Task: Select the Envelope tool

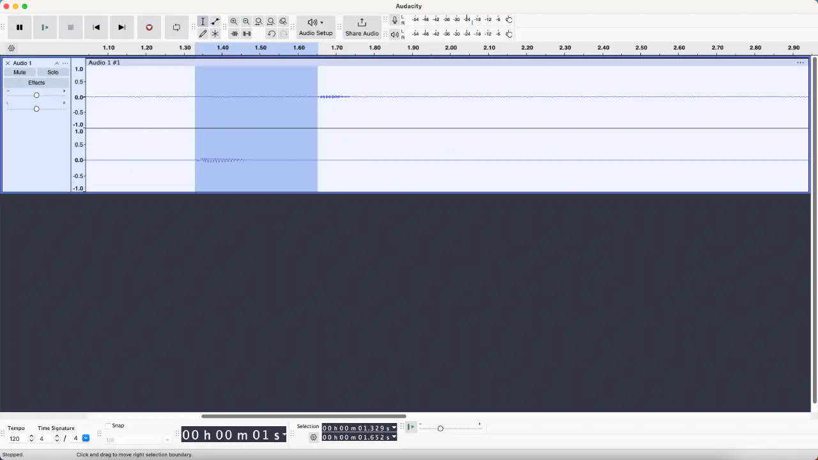Action: pos(215,22)
